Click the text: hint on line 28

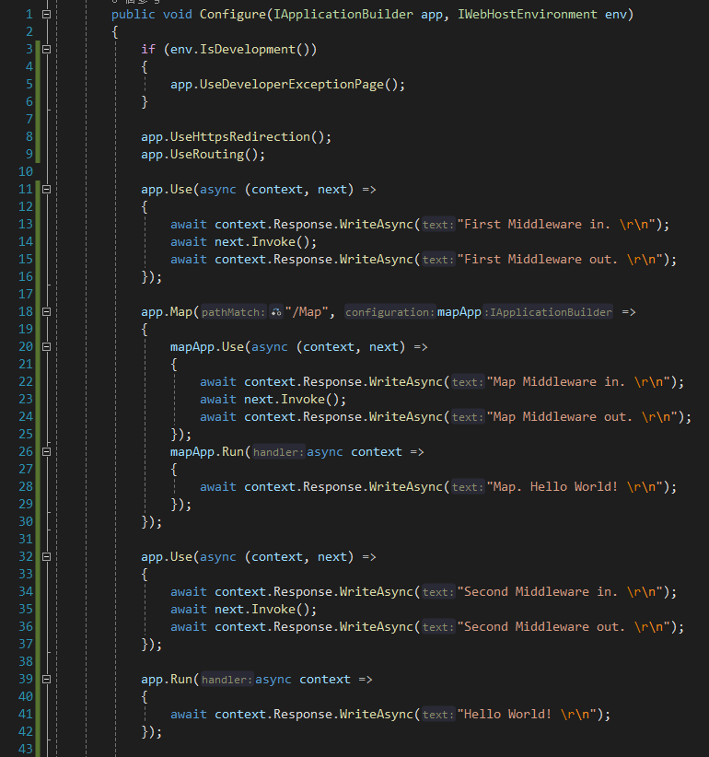click(x=468, y=486)
